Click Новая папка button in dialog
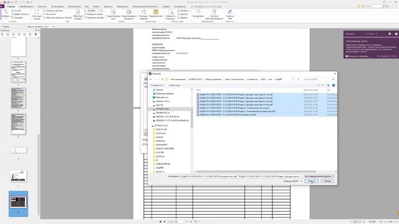This screenshot has width=399, height=224. point(175,85)
